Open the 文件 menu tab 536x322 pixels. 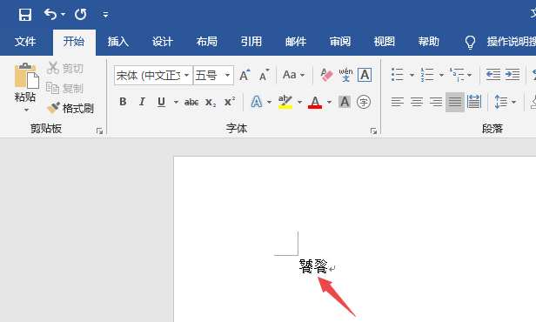point(25,42)
